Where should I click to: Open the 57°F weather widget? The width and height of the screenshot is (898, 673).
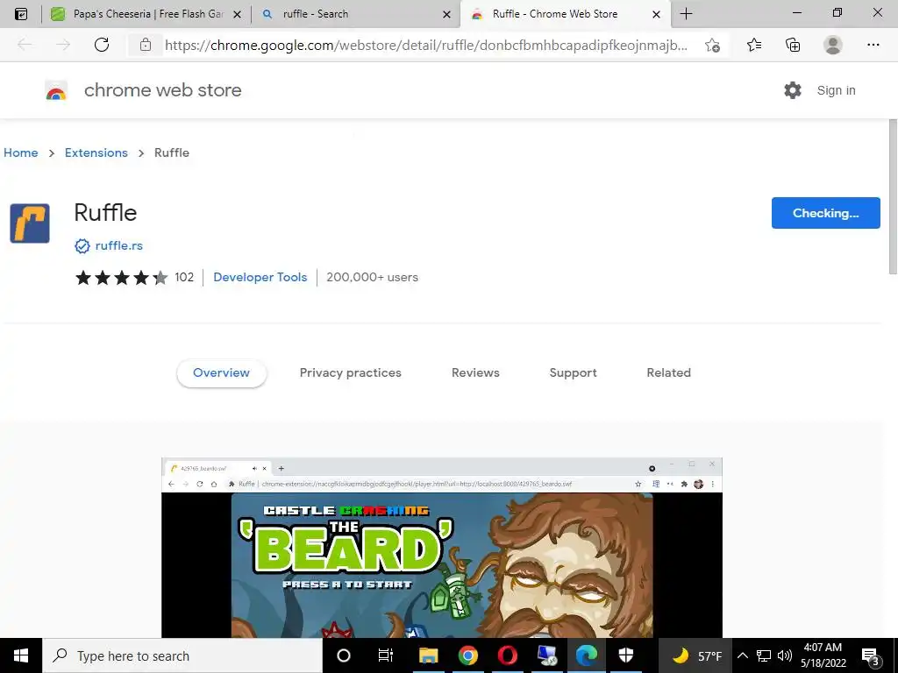pyautogui.click(x=695, y=655)
